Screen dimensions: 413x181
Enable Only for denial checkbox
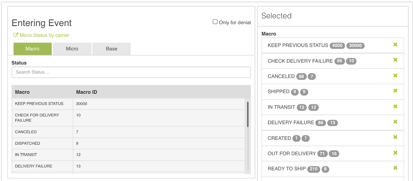point(215,22)
